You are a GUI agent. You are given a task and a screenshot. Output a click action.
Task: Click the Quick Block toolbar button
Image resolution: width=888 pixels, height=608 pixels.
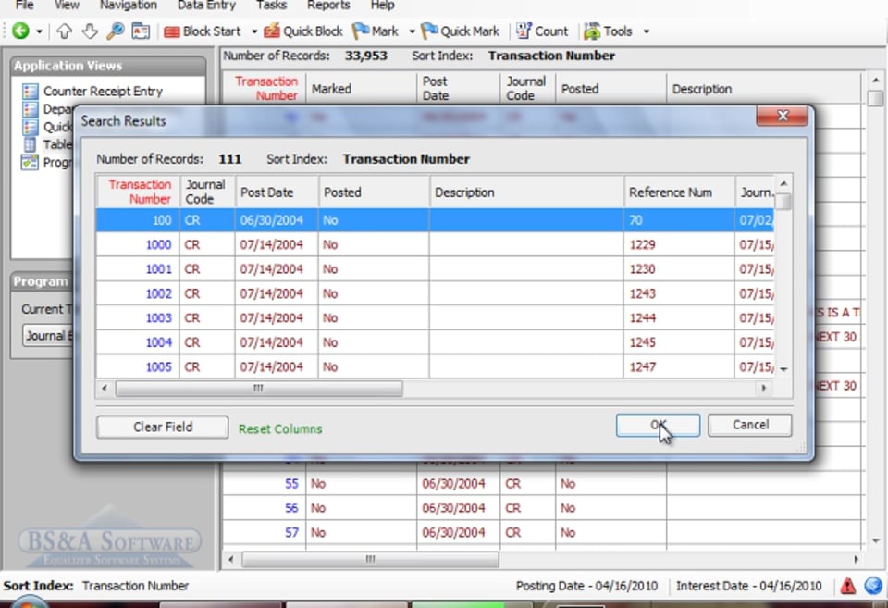coord(303,31)
